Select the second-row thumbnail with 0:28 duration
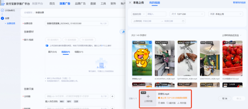 click(232, 85)
